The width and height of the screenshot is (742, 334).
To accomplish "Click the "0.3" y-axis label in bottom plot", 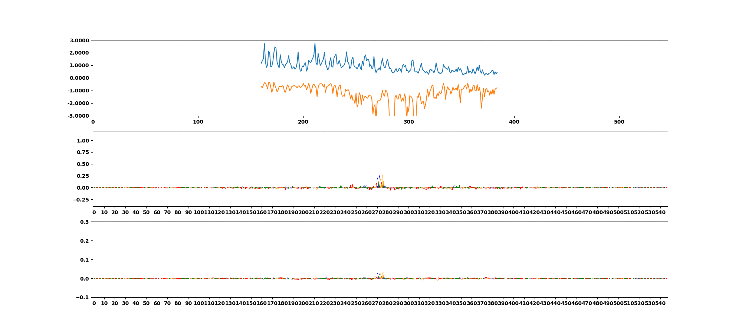I will (85, 222).
